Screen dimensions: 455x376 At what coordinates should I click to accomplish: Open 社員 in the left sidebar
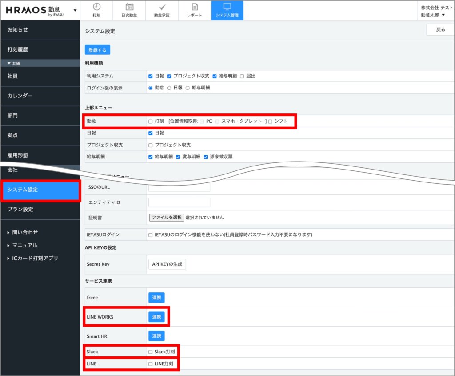pos(12,76)
